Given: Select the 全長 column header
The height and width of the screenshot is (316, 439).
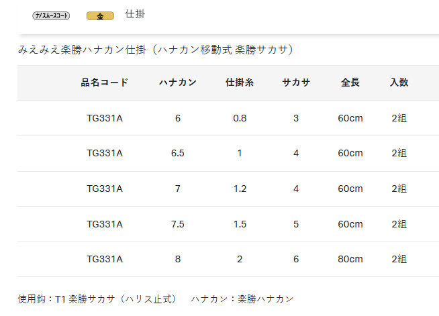Looking at the screenshot, I should pos(350,83).
